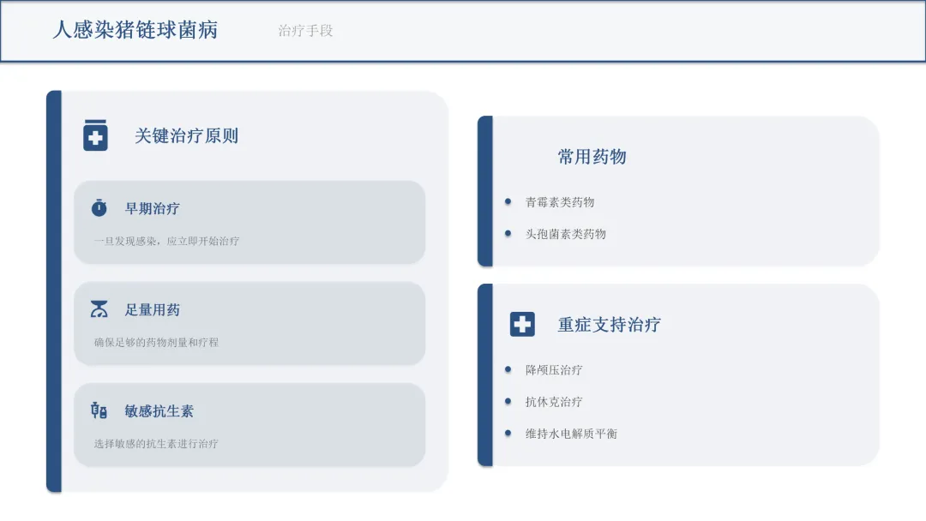Click the 治疗手段 subtitle text
926x521 pixels.
[x=305, y=31]
